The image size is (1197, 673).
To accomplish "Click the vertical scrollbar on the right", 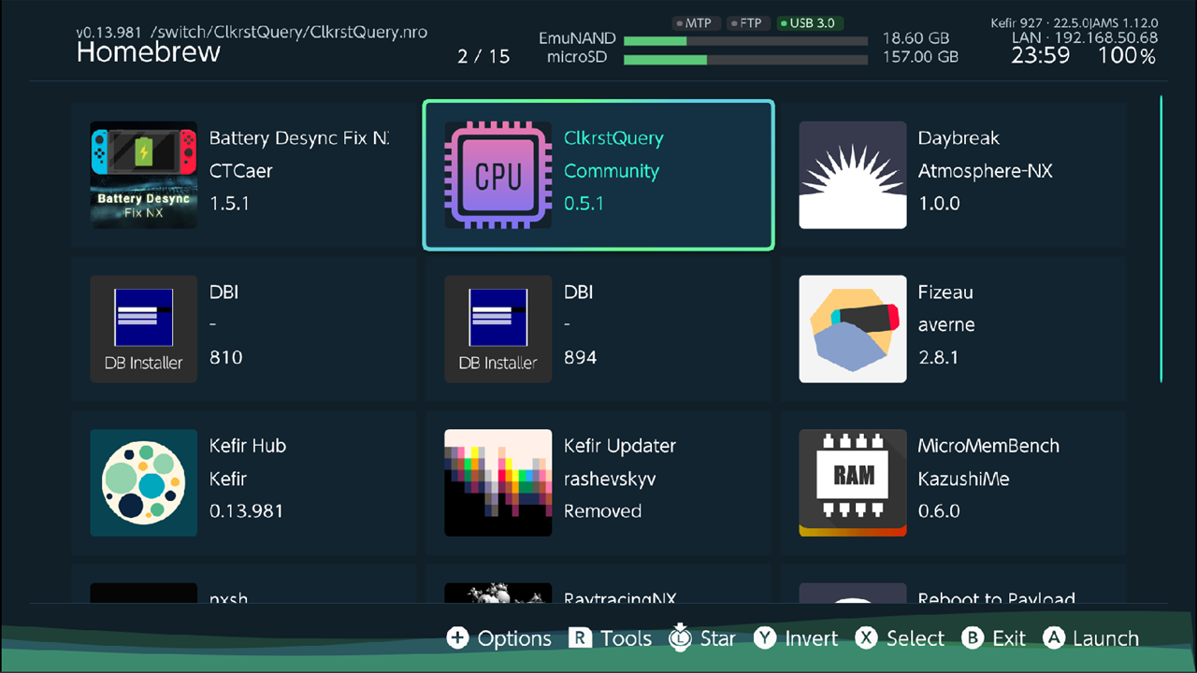I will (1161, 238).
